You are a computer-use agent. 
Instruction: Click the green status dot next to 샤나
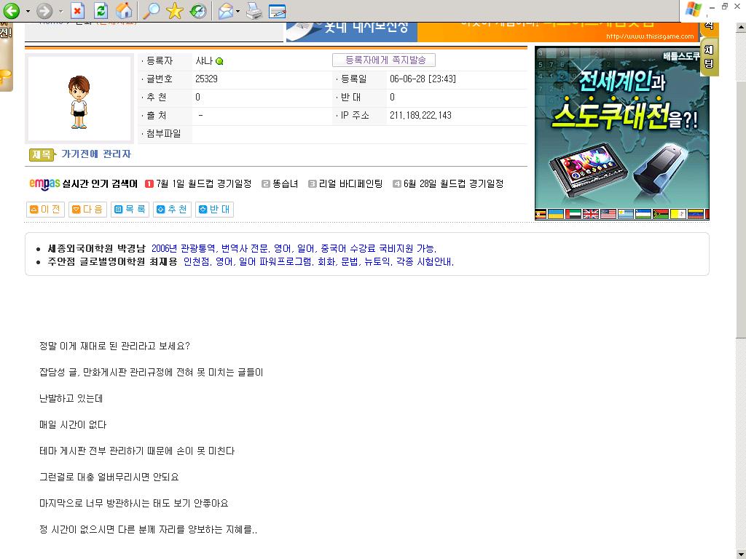click(219, 61)
